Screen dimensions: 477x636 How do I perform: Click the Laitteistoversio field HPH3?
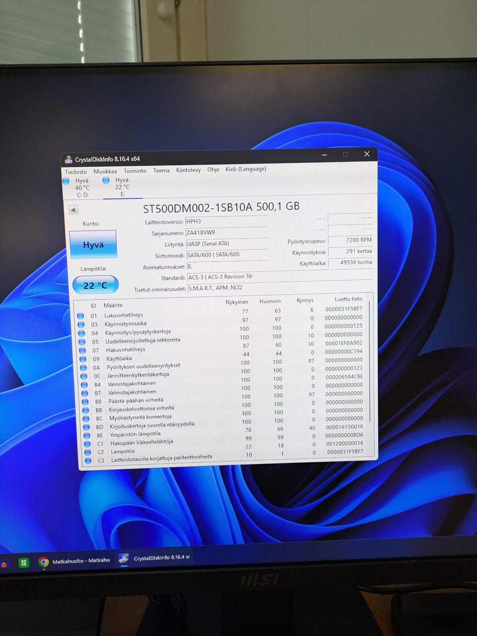click(x=227, y=221)
